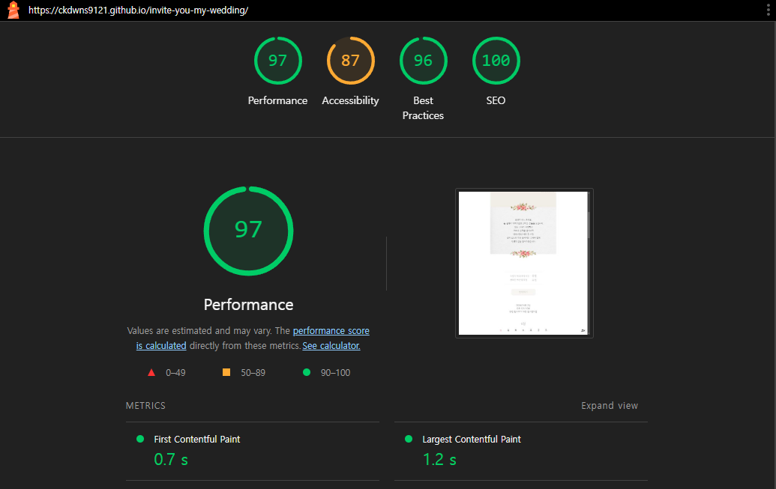Click the 'SEO' label under the 100 gauge
Image resolution: width=776 pixels, height=489 pixels.
(x=496, y=100)
